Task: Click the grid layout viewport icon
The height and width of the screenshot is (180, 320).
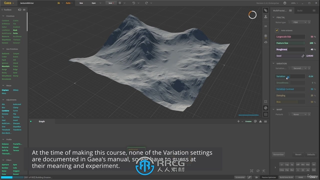Action: click(x=266, y=114)
